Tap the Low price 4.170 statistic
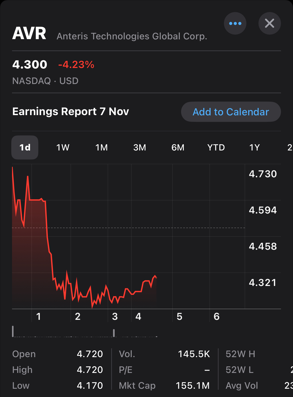Screen dimensions: 293x397 pos(58,385)
